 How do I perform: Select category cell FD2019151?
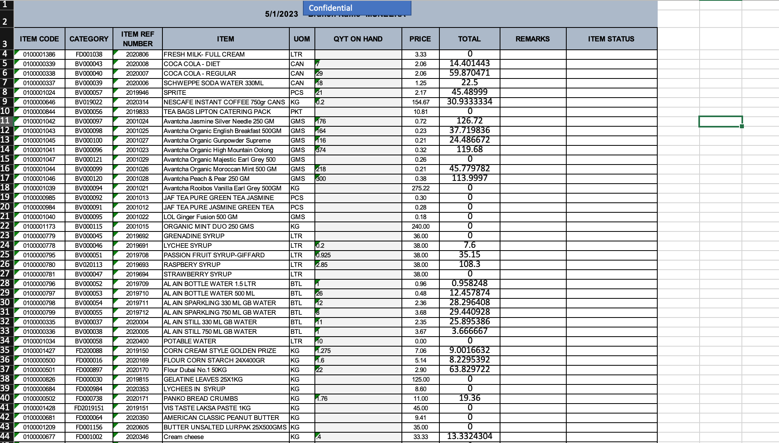click(89, 408)
